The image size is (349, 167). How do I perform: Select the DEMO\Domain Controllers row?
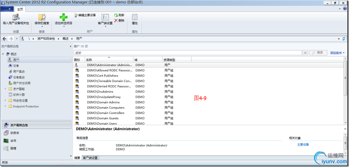coord(208,113)
